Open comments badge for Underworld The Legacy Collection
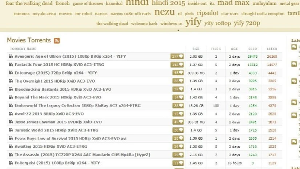 pos(178,105)
